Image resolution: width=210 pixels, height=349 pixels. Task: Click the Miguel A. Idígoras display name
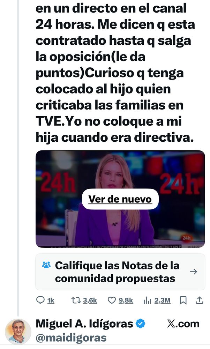(84, 324)
